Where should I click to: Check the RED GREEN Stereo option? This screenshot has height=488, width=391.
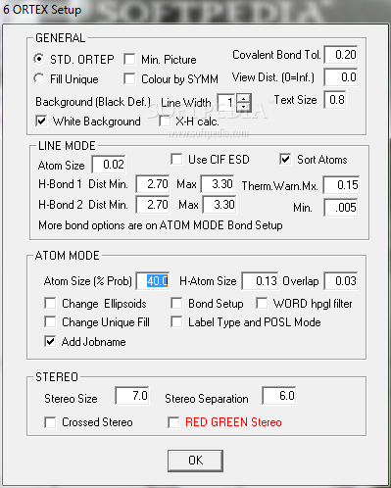click(x=173, y=422)
